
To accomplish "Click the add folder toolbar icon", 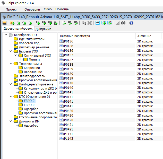I will point(12,23).
